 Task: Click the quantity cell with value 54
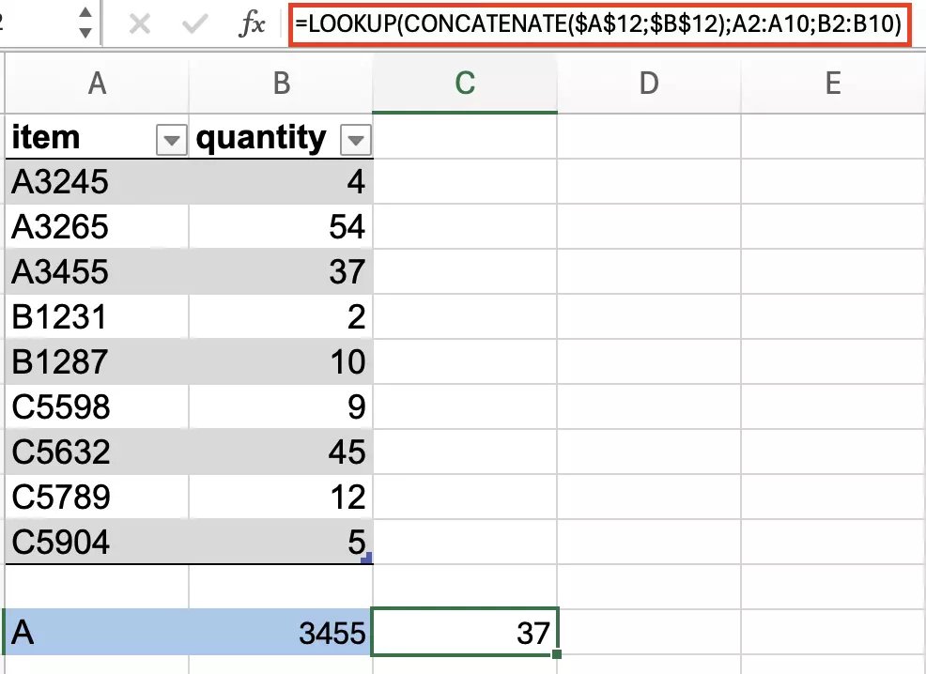coord(281,227)
